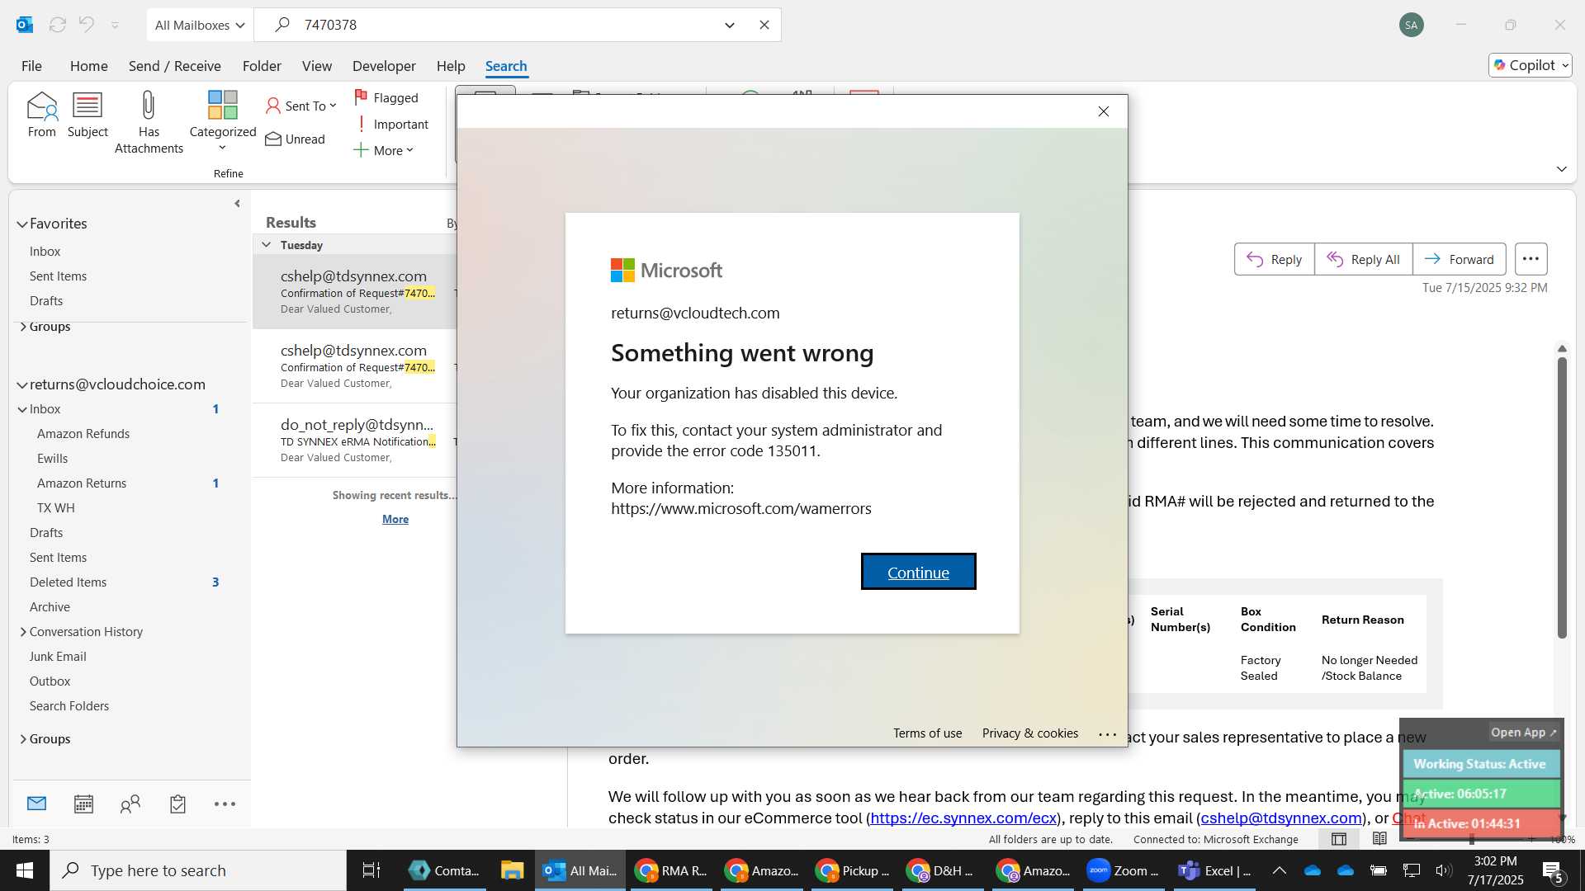Click Reply button
Viewport: 1585px width, 891px height.
(x=1274, y=259)
